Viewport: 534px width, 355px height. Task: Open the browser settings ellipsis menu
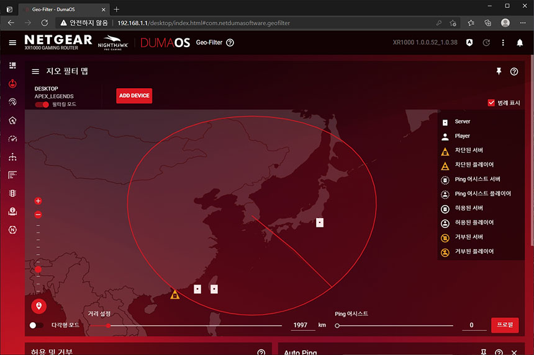[523, 23]
